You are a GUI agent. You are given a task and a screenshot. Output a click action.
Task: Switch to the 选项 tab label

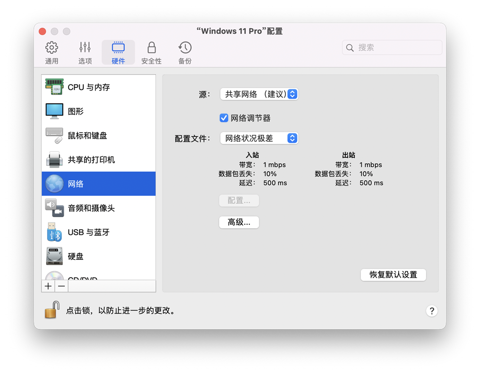point(85,61)
